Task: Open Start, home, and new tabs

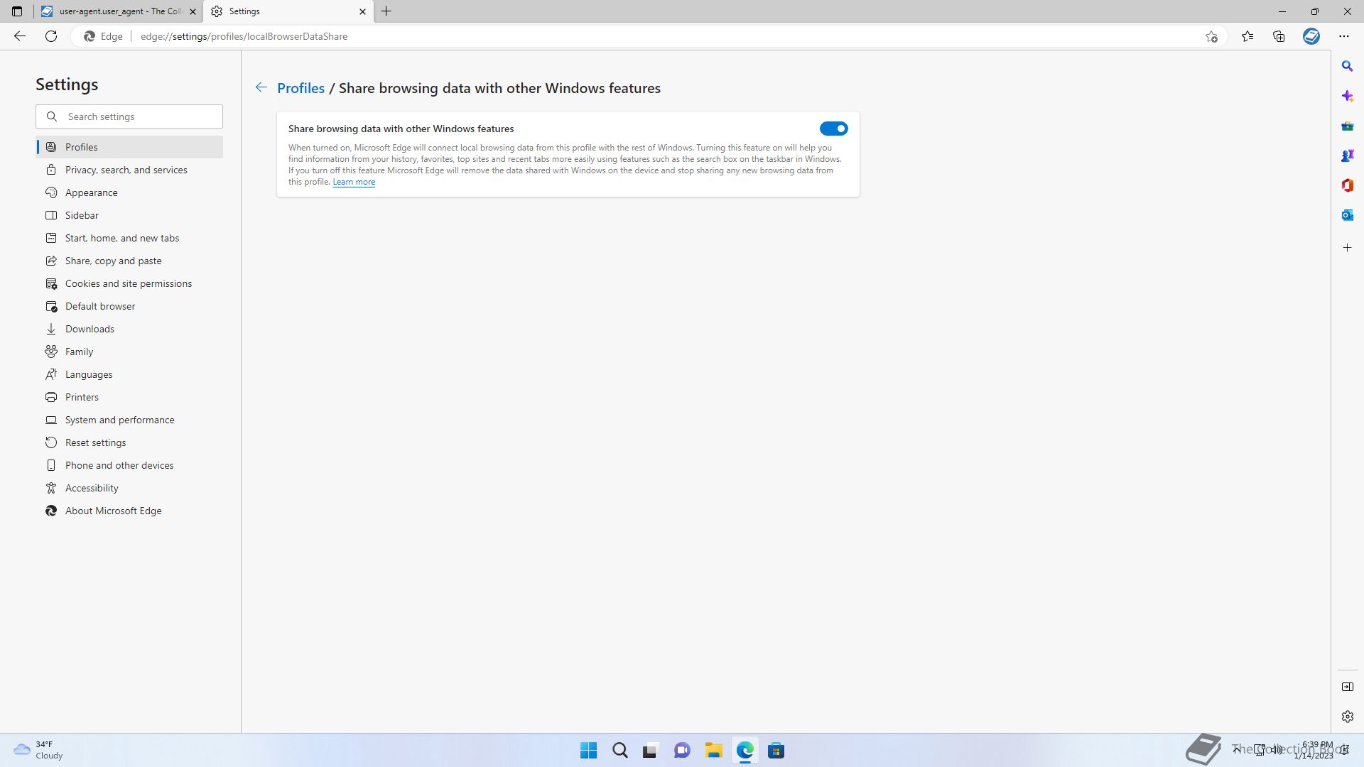Action: [129, 238]
